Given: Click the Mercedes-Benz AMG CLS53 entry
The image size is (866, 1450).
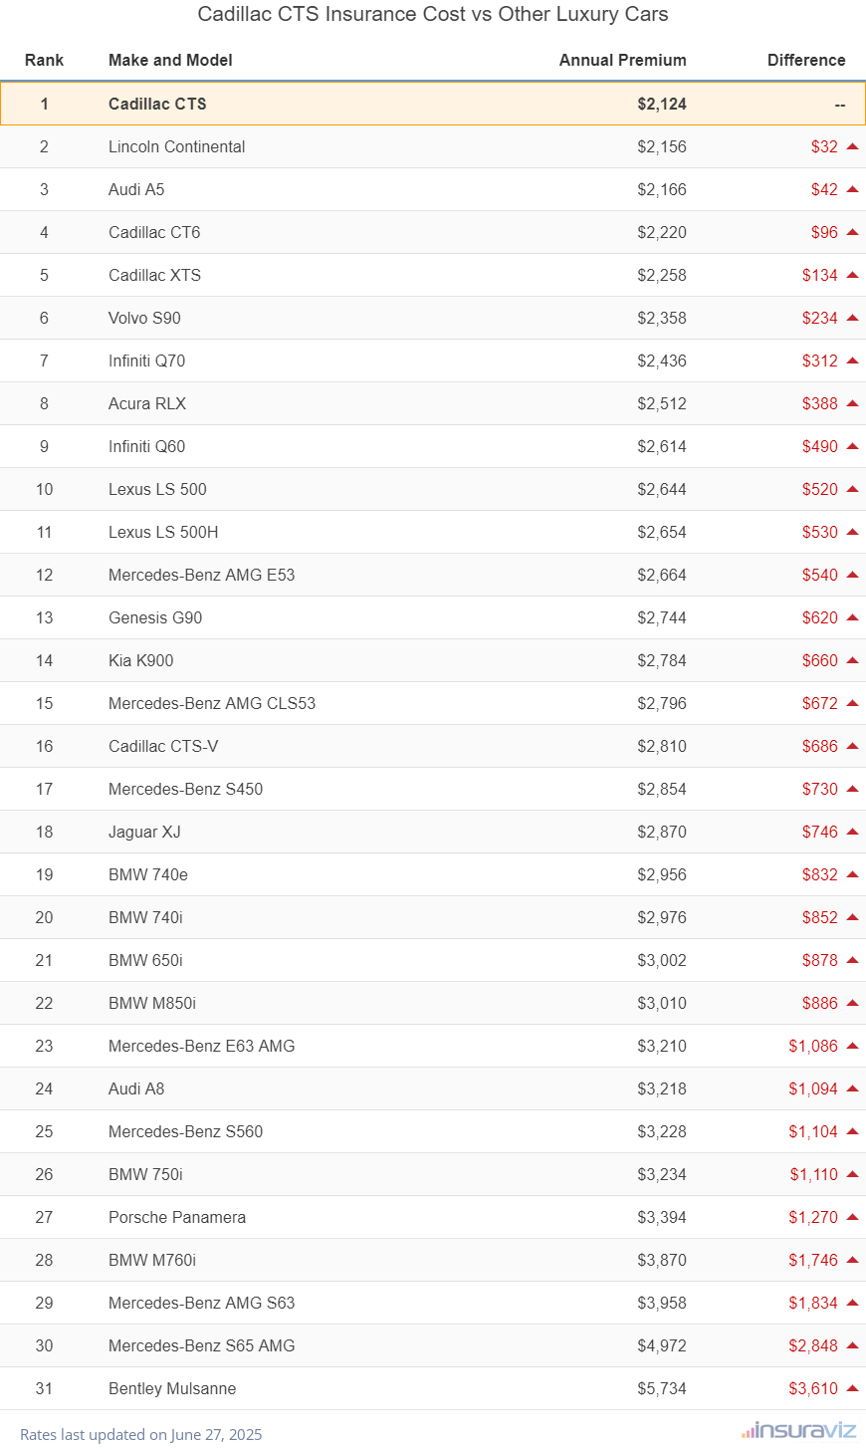Looking at the screenshot, I should [212, 703].
